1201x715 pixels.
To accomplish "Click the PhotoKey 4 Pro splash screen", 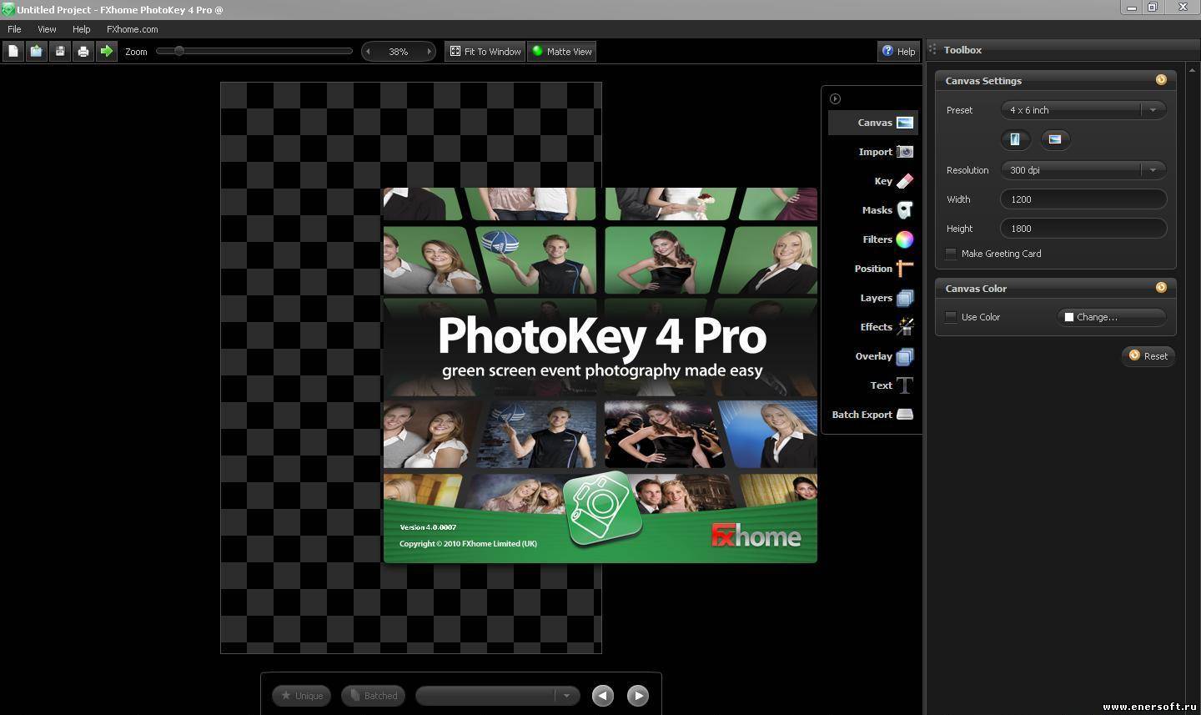I will pos(600,375).
